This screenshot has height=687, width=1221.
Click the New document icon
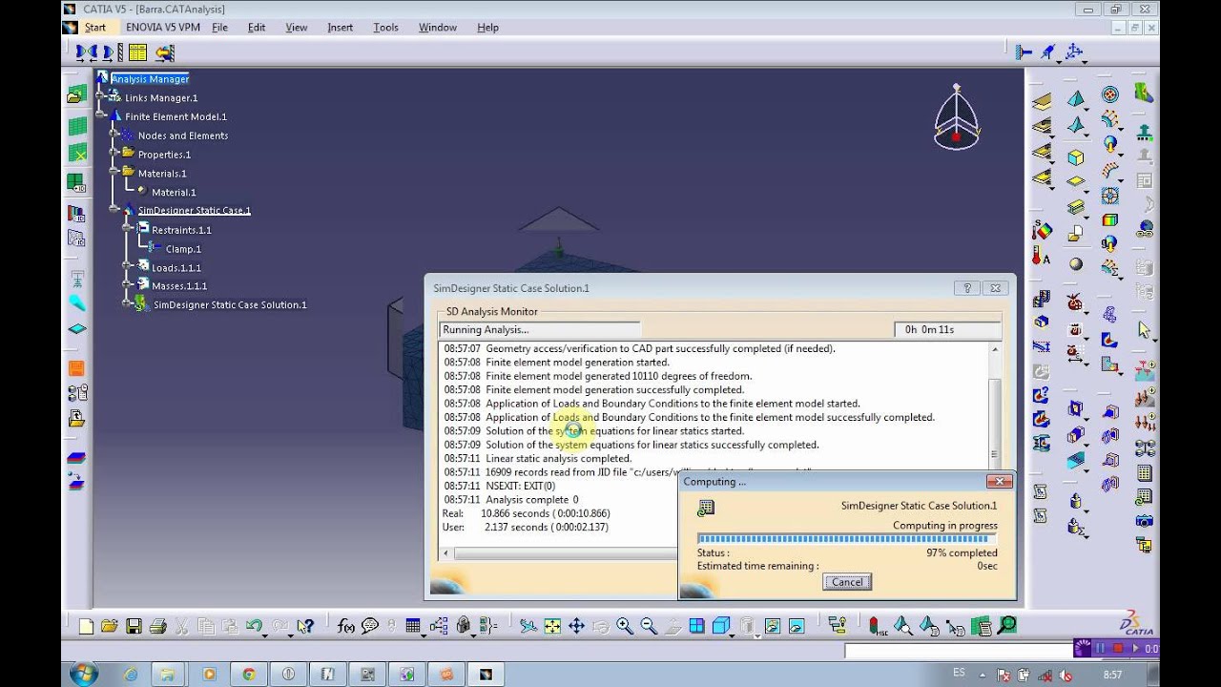[x=87, y=626]
